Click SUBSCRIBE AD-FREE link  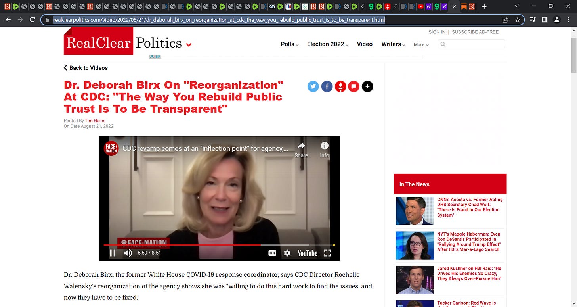pos(475,32)
